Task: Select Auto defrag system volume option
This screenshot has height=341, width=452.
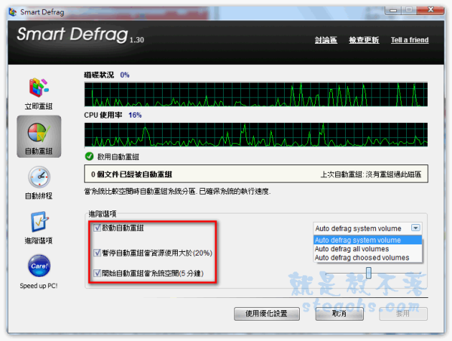Action: click(368, 240)
